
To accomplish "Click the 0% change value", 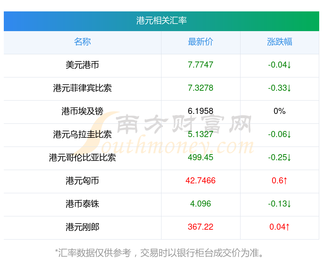I will (x=280, y=111).
